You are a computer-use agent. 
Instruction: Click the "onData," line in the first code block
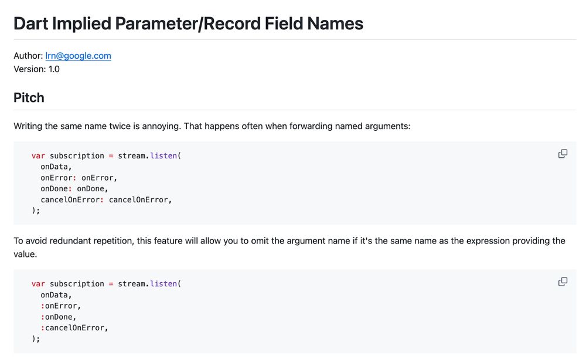[x=56, y=167]
